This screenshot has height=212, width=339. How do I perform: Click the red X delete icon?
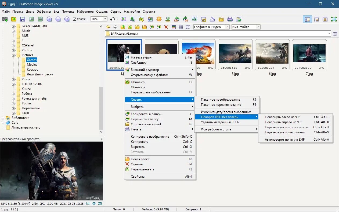166,27
